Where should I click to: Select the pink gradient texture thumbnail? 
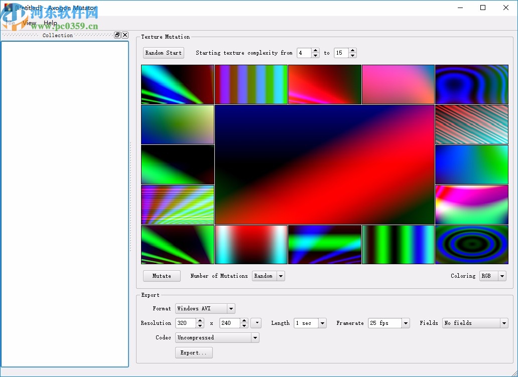[x=398, y=84]
